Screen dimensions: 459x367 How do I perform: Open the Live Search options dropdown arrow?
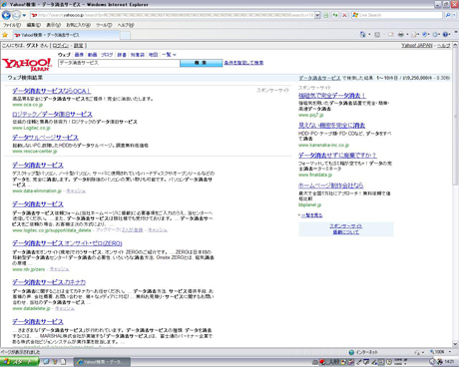point(455,15)
